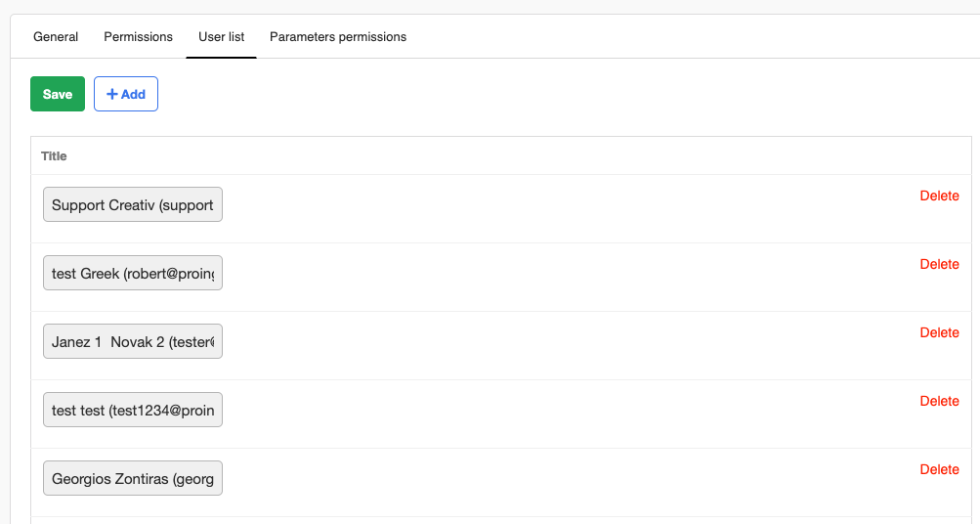
Task: Click the blank cell area beside Georgios Zontiras
Action: click(567, 482)
